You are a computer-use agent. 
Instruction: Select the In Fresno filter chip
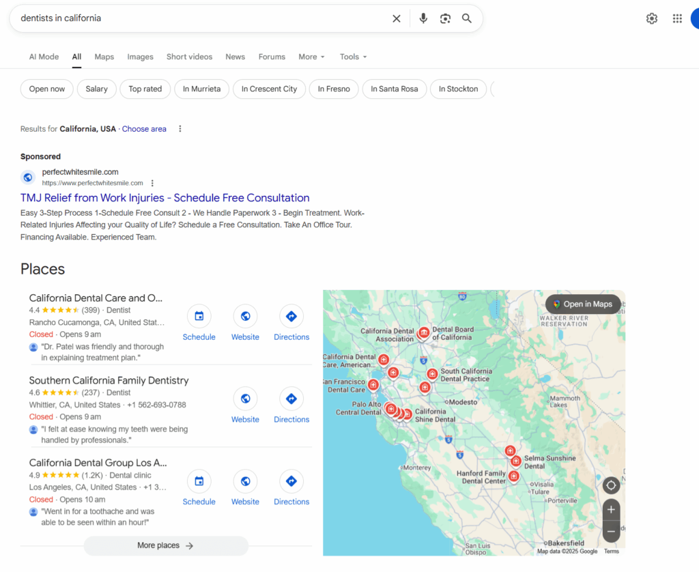coord(334,89)
